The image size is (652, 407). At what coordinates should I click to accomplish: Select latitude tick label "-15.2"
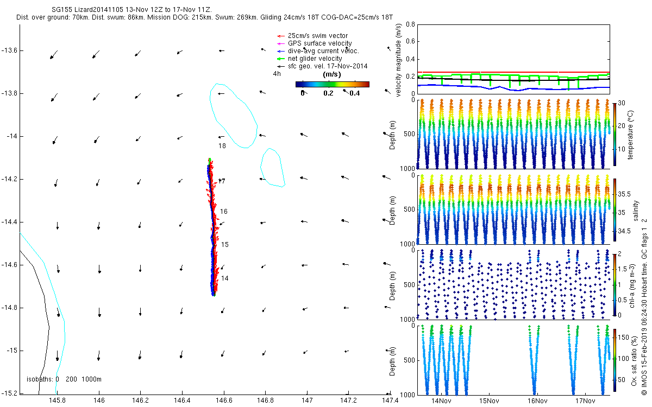click(9, 393)
